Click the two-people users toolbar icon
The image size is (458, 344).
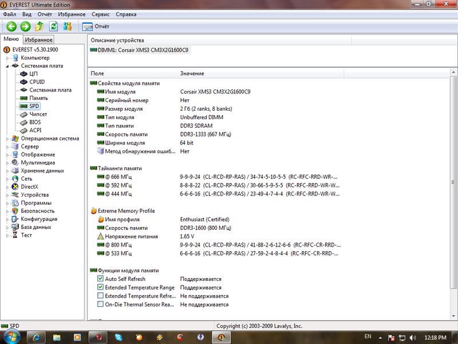click(68, 26)
